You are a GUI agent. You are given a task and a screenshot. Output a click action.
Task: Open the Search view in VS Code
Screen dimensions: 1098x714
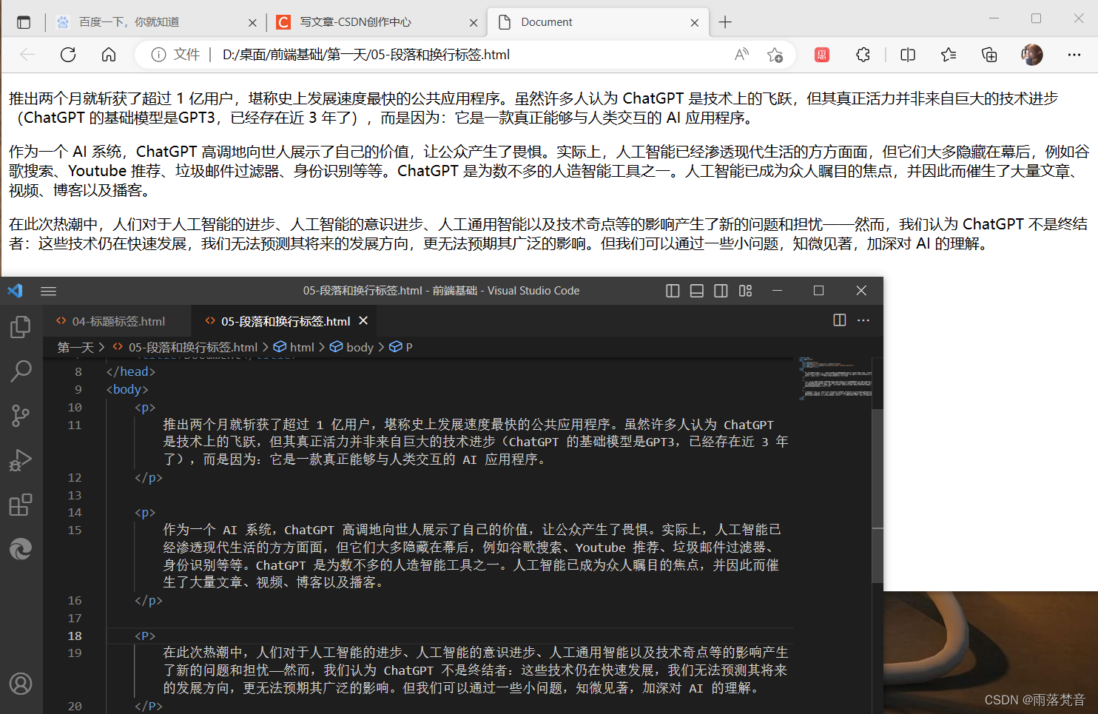(x=21, y=371)
